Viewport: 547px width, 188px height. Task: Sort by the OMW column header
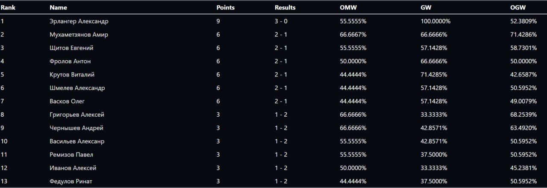coord(348,7)
